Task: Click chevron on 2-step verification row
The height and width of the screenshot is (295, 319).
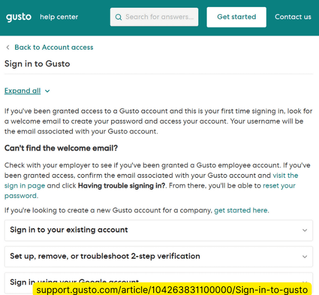Action: [x=305, y=257]
